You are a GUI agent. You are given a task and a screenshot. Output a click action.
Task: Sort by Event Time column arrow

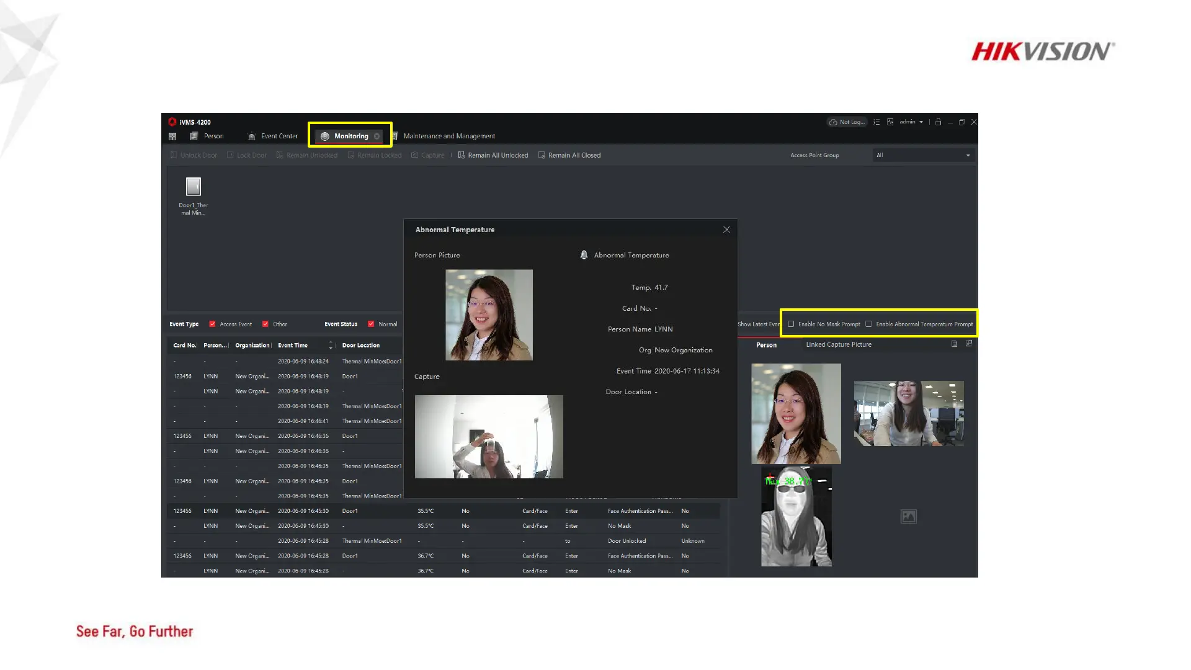point(331,346)
